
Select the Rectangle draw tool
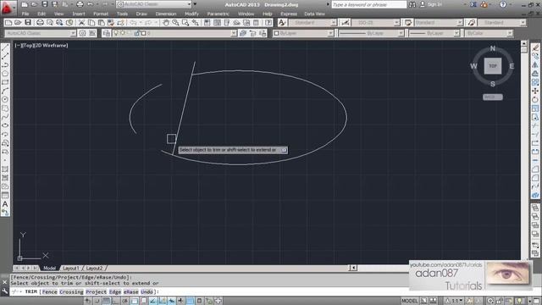click(5, 82)
